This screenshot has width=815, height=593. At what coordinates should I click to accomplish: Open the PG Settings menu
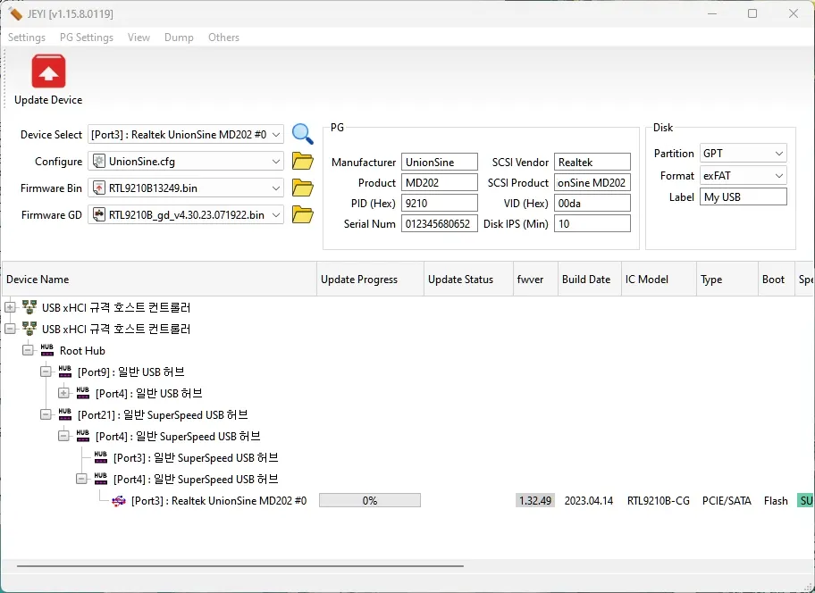(x=87, y=38)
